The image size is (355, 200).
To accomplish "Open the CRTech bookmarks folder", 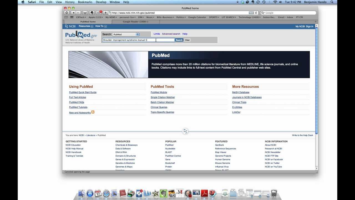I will [x=81, y=17].
